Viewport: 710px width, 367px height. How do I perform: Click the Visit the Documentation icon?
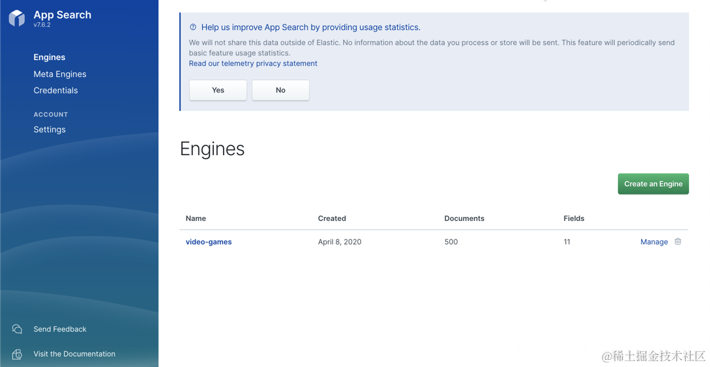pyautogui.click(x=17, y=354)
